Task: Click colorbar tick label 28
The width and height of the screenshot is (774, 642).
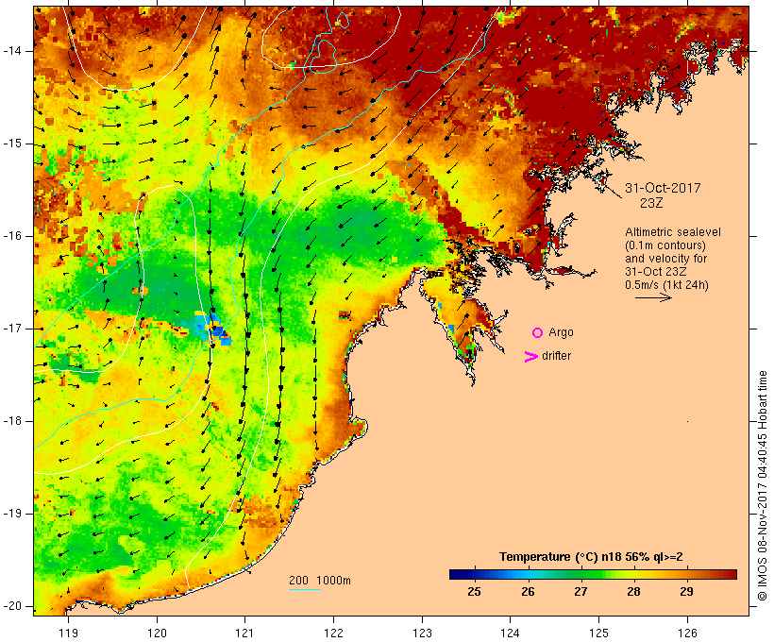Action: point(633,591)
